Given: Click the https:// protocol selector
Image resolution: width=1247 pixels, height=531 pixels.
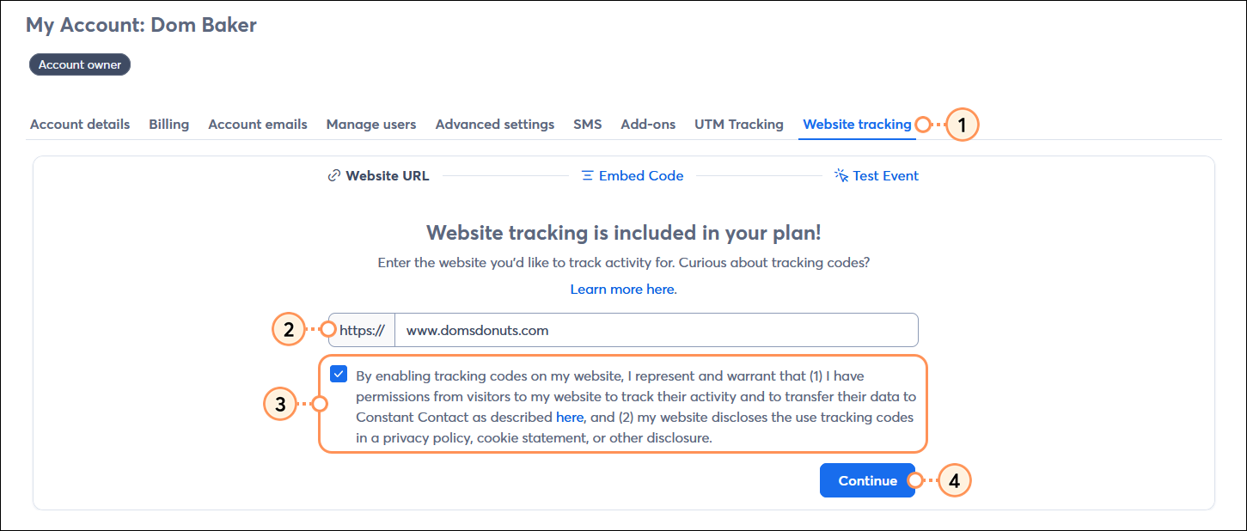Looking at the screenshot, I should [360, 329].
